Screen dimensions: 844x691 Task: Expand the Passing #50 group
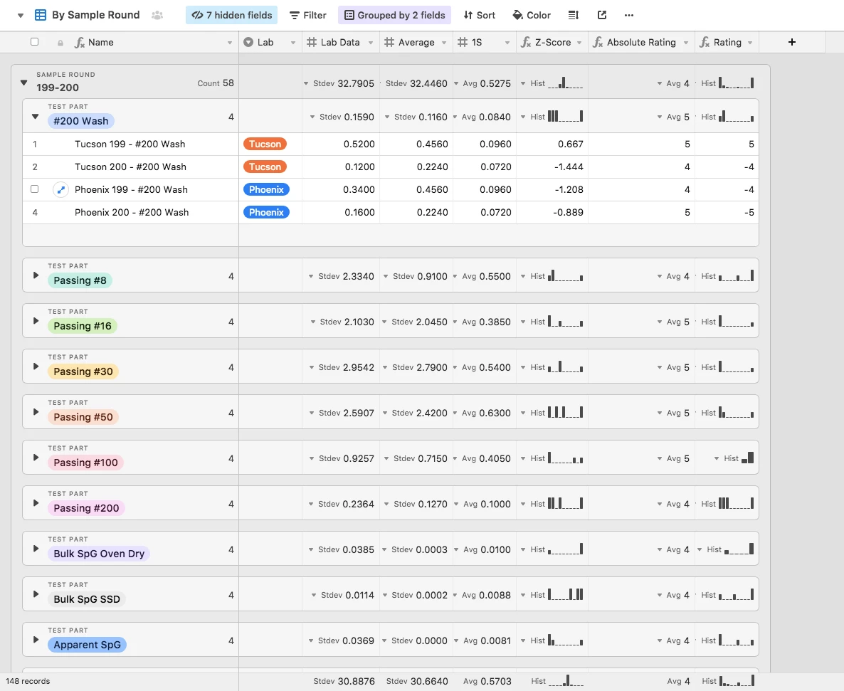click(36, 412)
